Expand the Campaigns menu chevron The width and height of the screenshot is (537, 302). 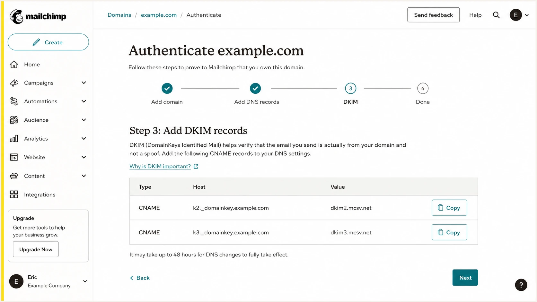point(84,83)
